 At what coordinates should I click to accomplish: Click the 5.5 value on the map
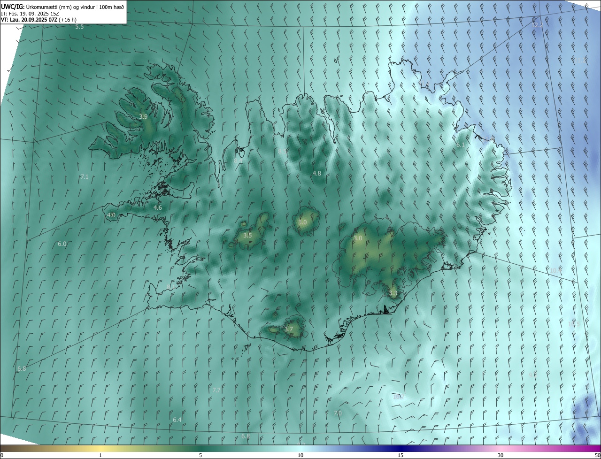click(79, 27)
